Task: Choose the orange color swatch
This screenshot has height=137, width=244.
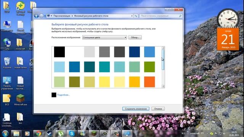Action: click(149, 82)
